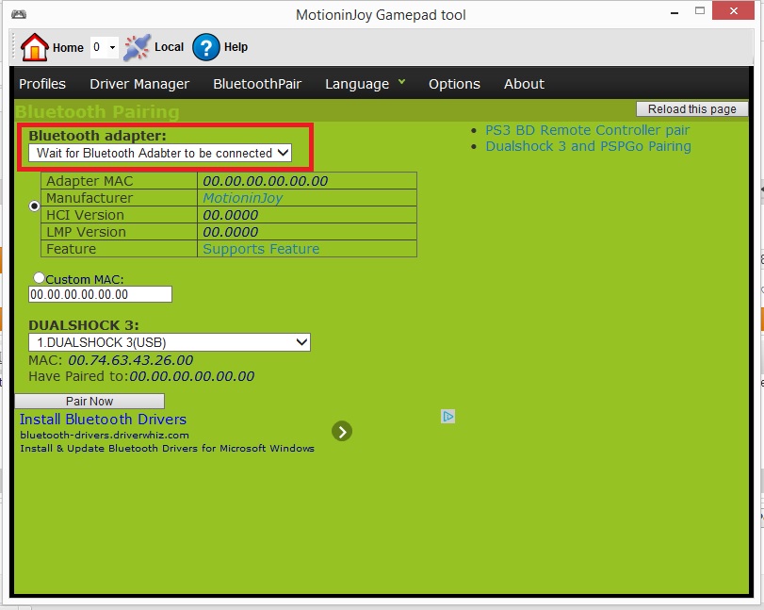This screenshot has height=610, width=764.
Task: Select the adapter MAC radio button
Action: [x=34, y=206]
